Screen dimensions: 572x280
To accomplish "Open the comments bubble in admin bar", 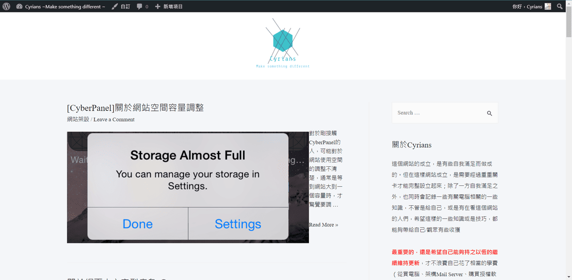I will coord(143,7).
